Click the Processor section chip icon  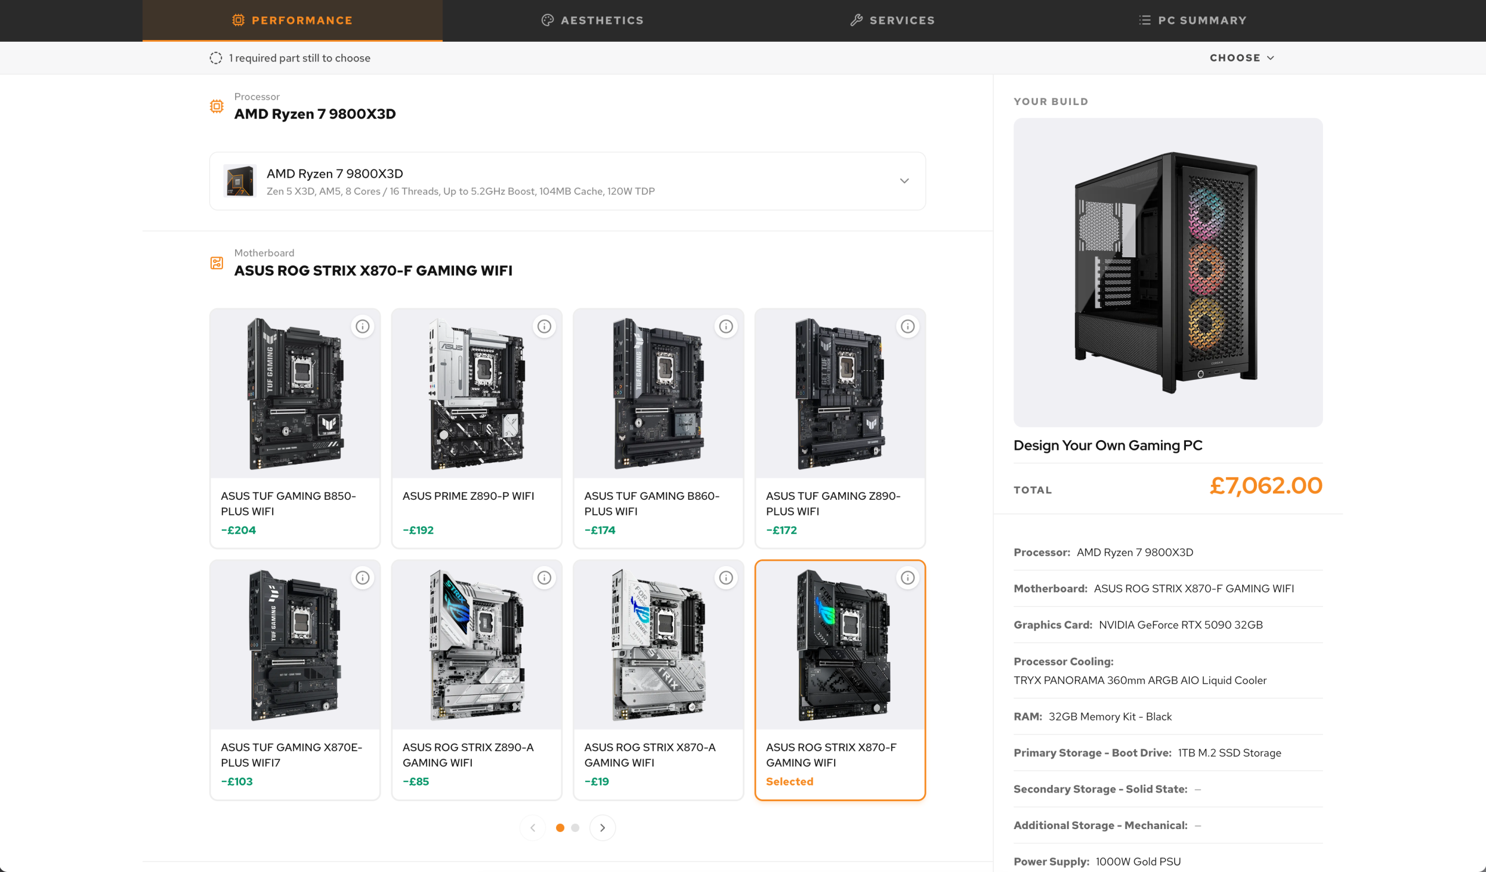click(217, 106)
